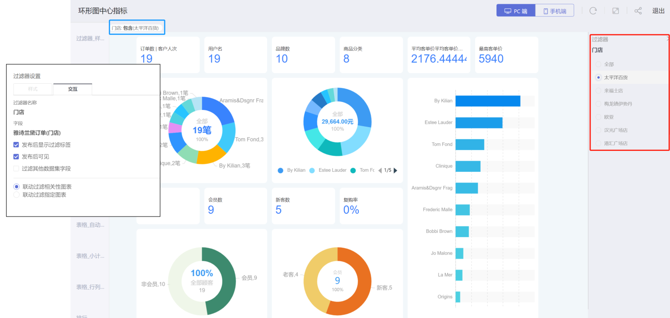
Task: Click 退出 to exit preview
Action: (x=658, y=11)
